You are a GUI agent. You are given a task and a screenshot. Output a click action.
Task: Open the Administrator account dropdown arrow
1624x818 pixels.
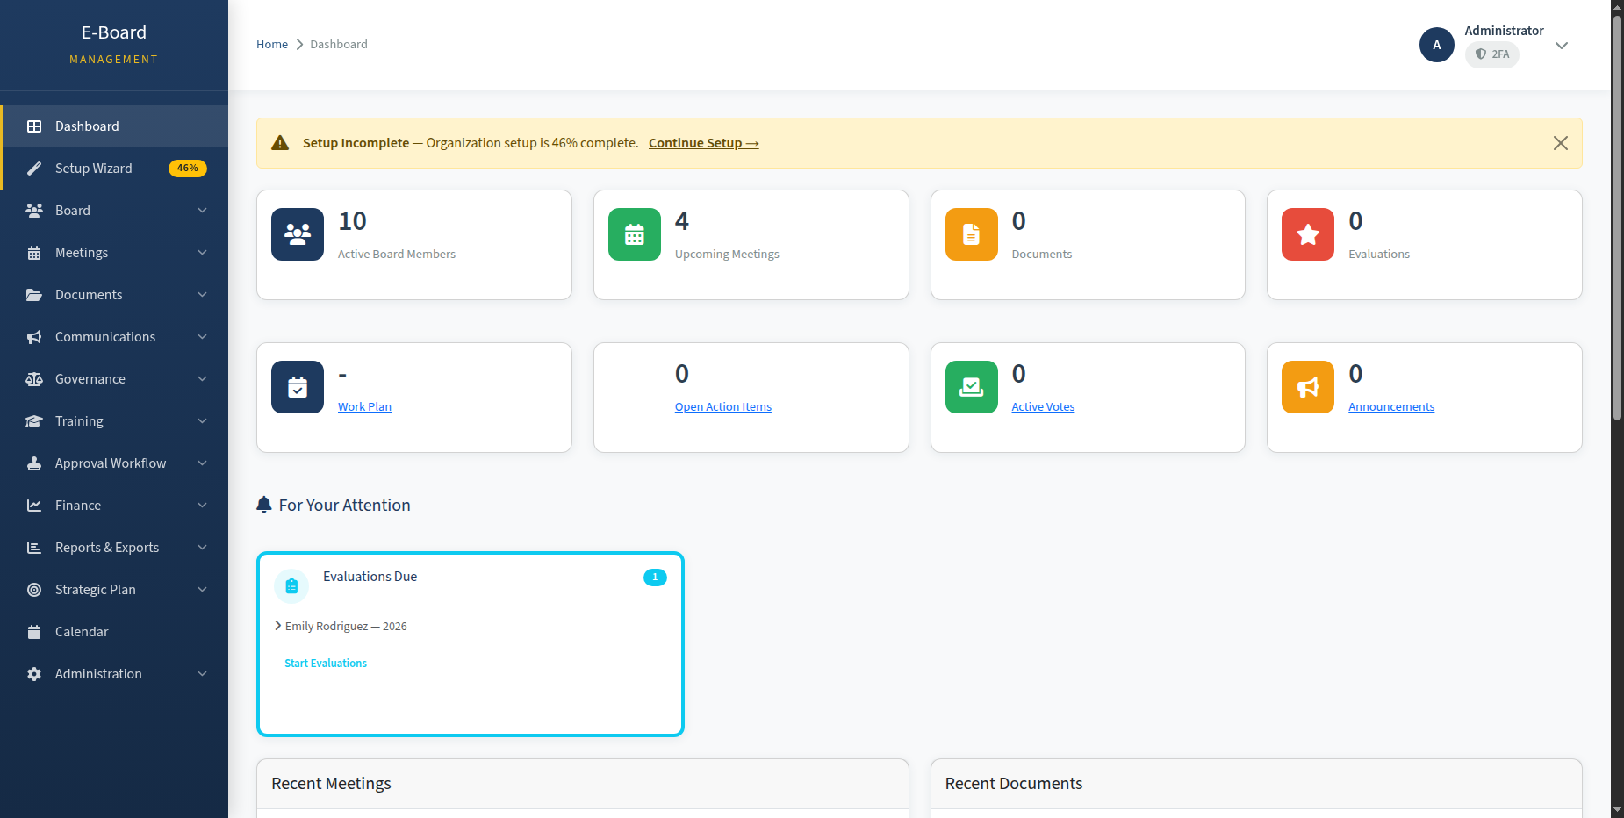(1562, 46)
